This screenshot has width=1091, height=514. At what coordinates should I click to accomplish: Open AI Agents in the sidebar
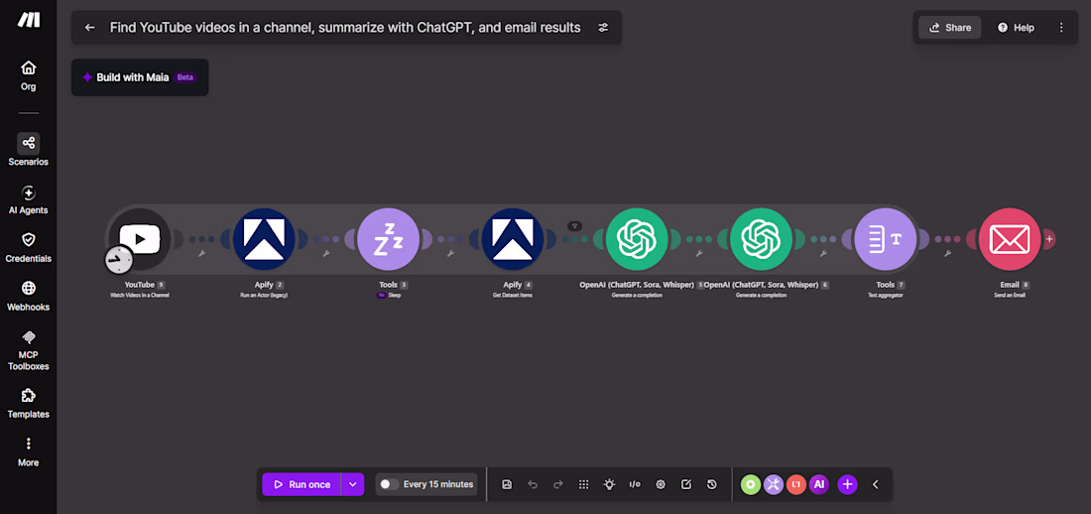29,199
